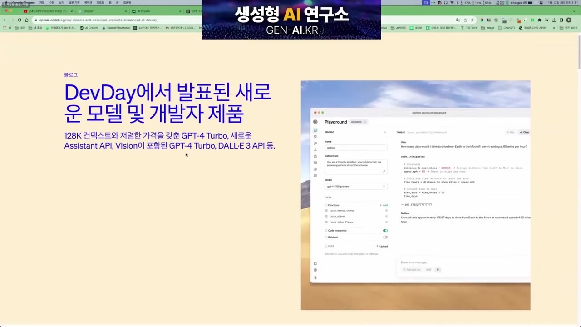The width and height of the screenshot is (581, 327).
Task: Reload the page with the refresh icon
Action: 20,20
